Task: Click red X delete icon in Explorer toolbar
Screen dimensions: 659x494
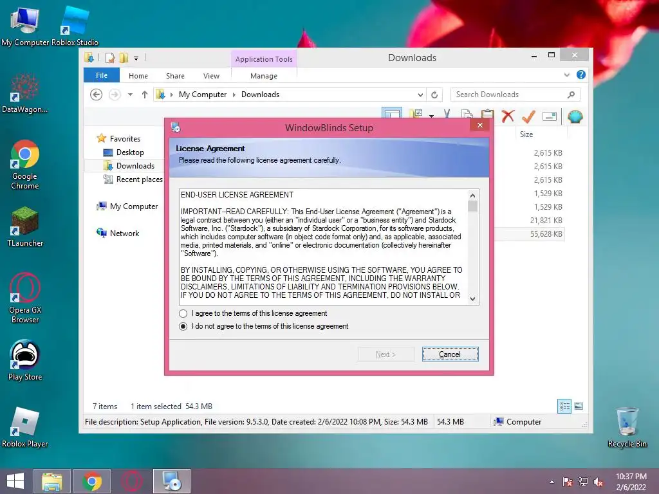Action: point(508,116)
